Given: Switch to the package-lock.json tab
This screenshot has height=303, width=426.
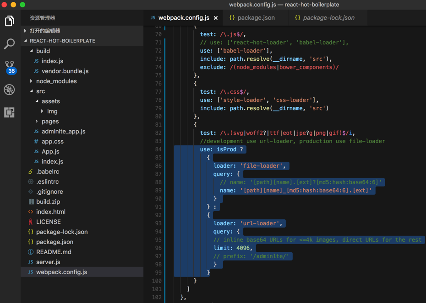Looking at the screenshot, I should point(328,18).
